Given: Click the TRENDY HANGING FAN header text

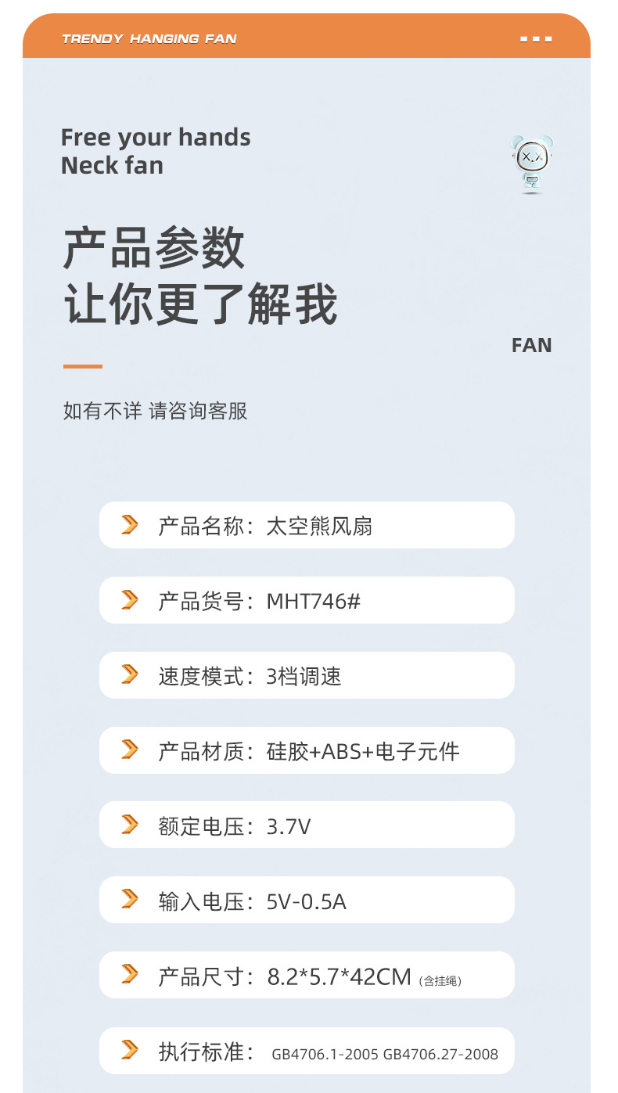Looking at the screenshot, I should point(149,38).
